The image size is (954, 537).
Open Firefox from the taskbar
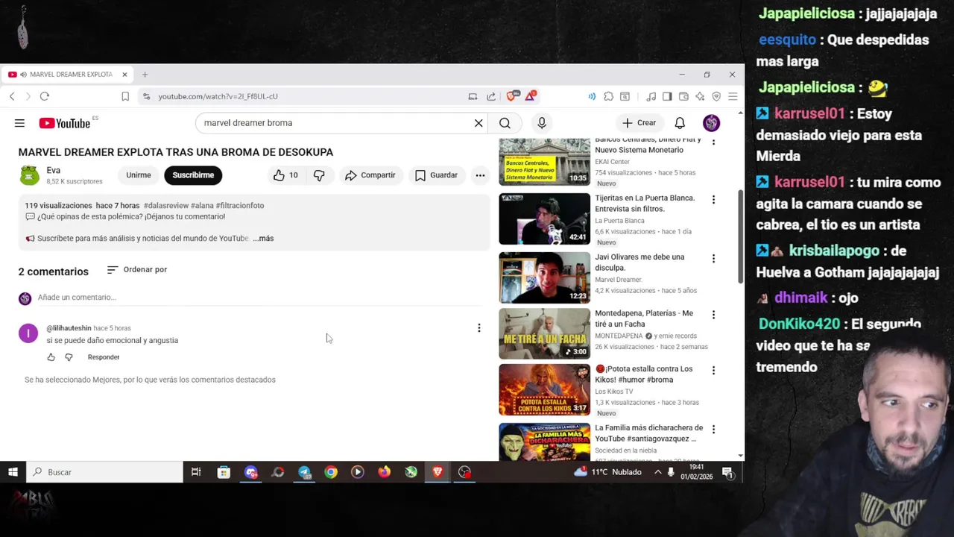tap(384, 472)
